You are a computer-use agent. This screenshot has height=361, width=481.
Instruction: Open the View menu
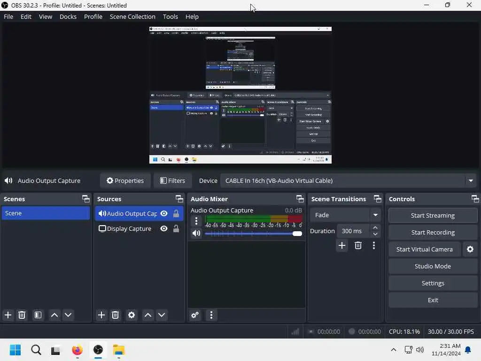tap(46, 16)
